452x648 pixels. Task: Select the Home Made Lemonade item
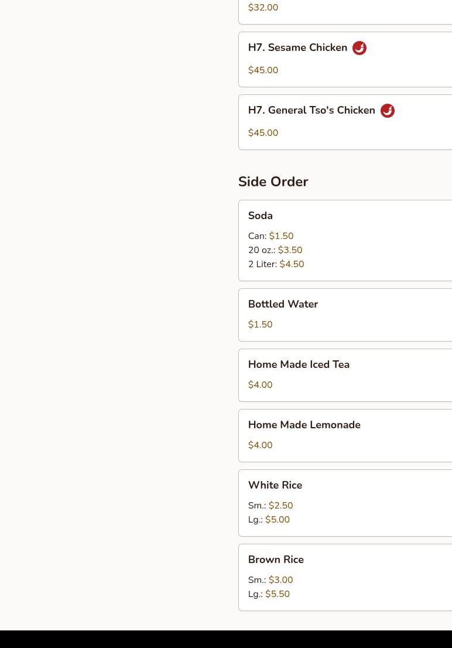click(304, 425)
